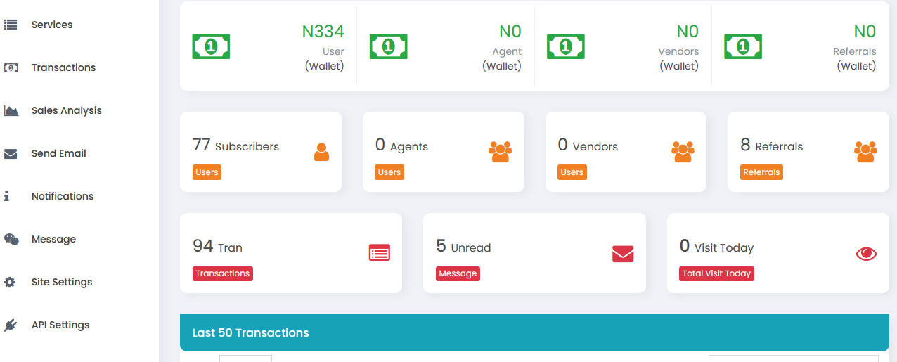Image resolution: width=897 pixels, height=362 pixels.
Task: Click the Notifications info icon
Action: pyautogui.click(x=7, y=196)
